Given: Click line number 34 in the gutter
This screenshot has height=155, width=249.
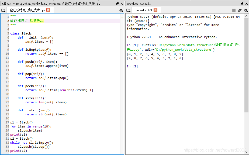Looking at the screenshot, I should [7, 151].
